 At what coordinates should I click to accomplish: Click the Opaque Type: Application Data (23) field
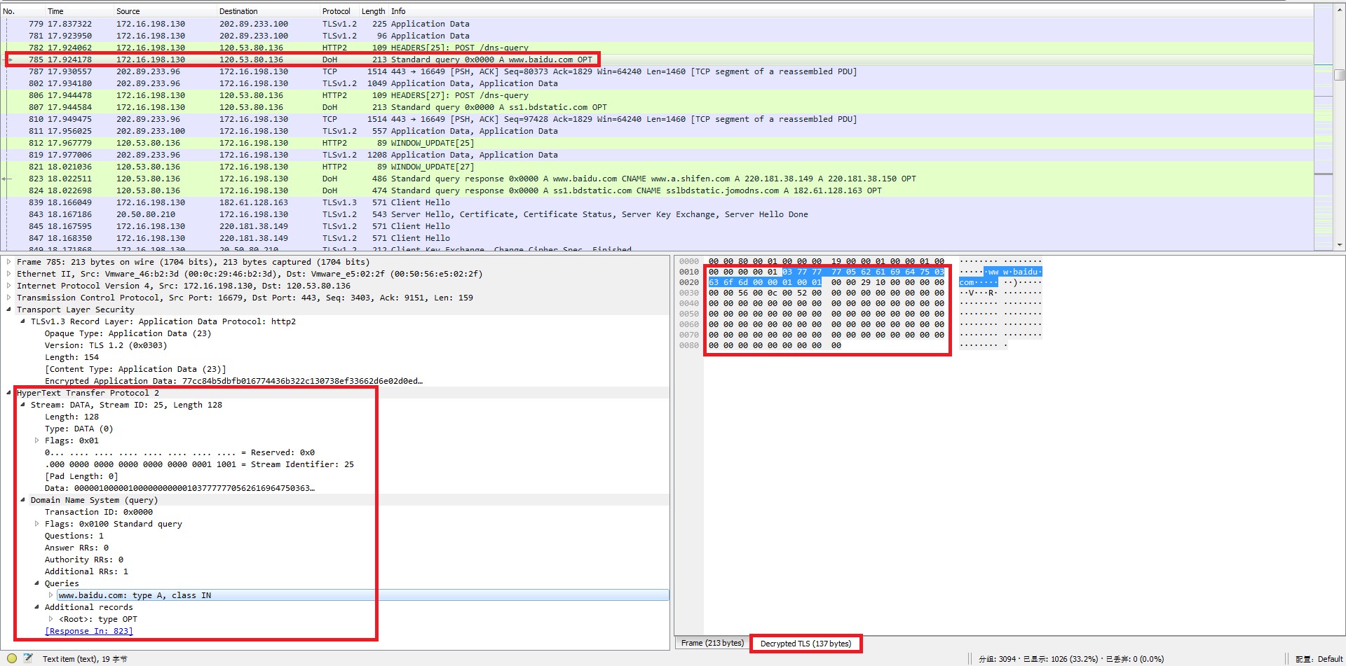pos(128,333)
